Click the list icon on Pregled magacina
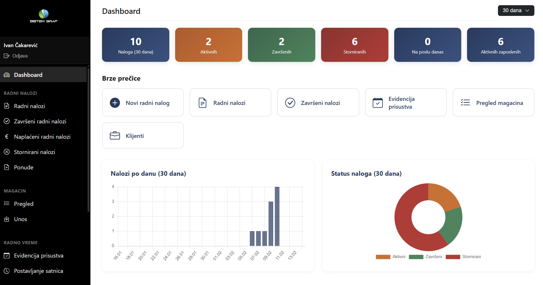The image size is (543, 285). coord(465,103)
